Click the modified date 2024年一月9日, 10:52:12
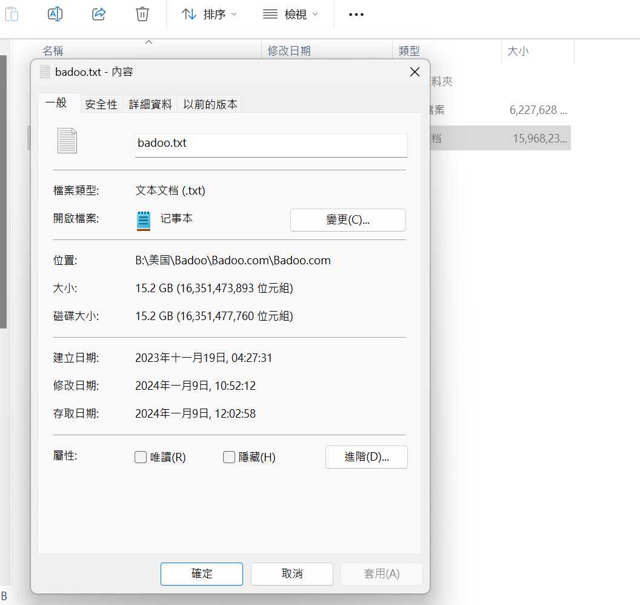Screen dimensions: 640x605 tap(196, 386)
